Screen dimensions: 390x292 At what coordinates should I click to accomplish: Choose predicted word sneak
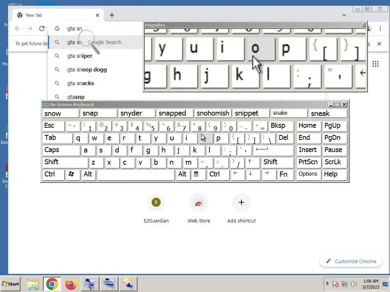click(328, 113)
